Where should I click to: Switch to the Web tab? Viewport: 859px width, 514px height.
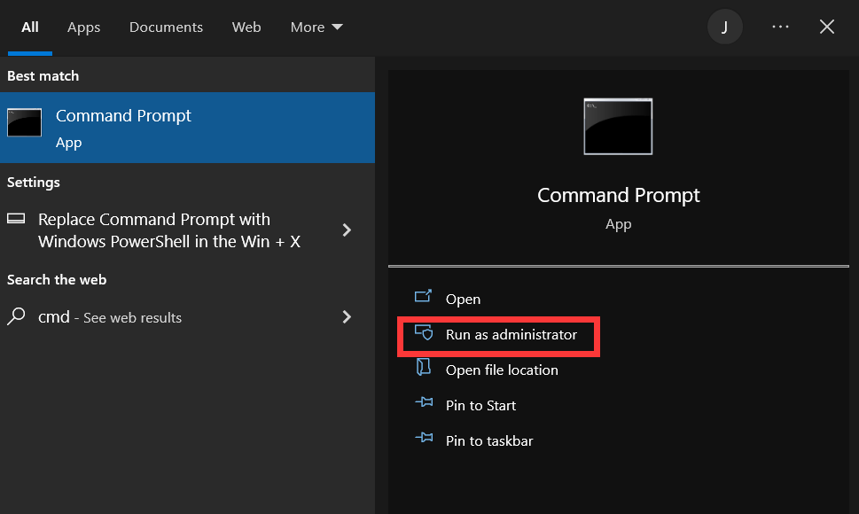click(246, 27)
